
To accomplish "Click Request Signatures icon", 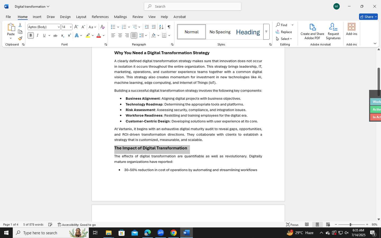I will [x=333, y=31].
